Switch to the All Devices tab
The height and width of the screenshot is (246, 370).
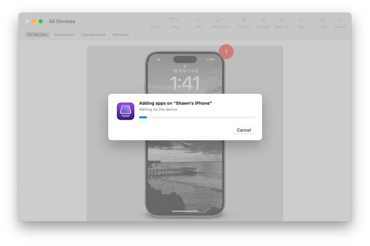(37, 35)
